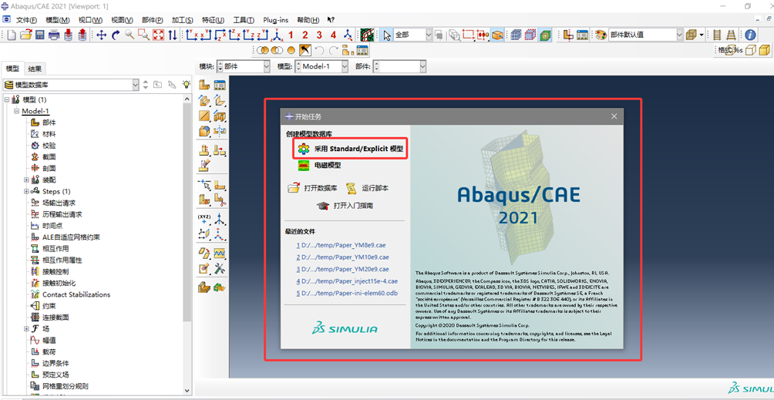Click 打开数据库 in the start dialog
Screen dimensions: 774x400
(321, 188)
